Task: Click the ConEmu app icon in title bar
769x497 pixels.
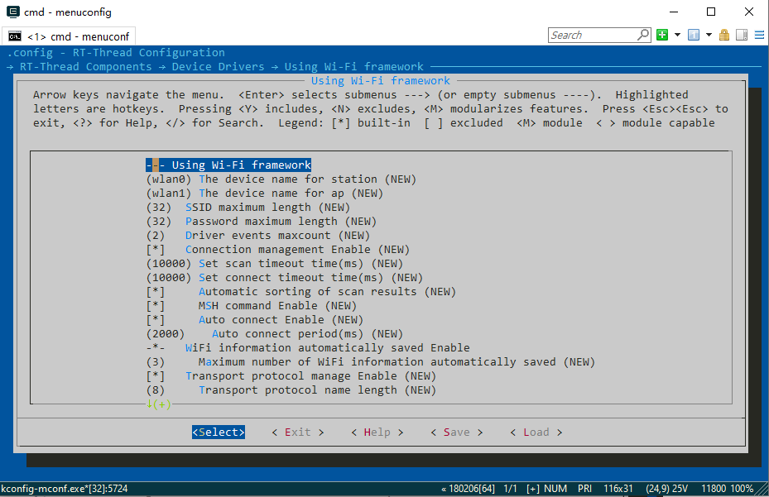Action: [x=13, y=12]
